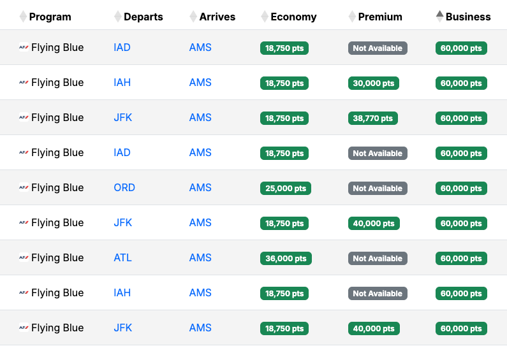This screenshot has height=353, width=507.
Task: Sort by Economy using its arrow icon
Action: (265, 17)
